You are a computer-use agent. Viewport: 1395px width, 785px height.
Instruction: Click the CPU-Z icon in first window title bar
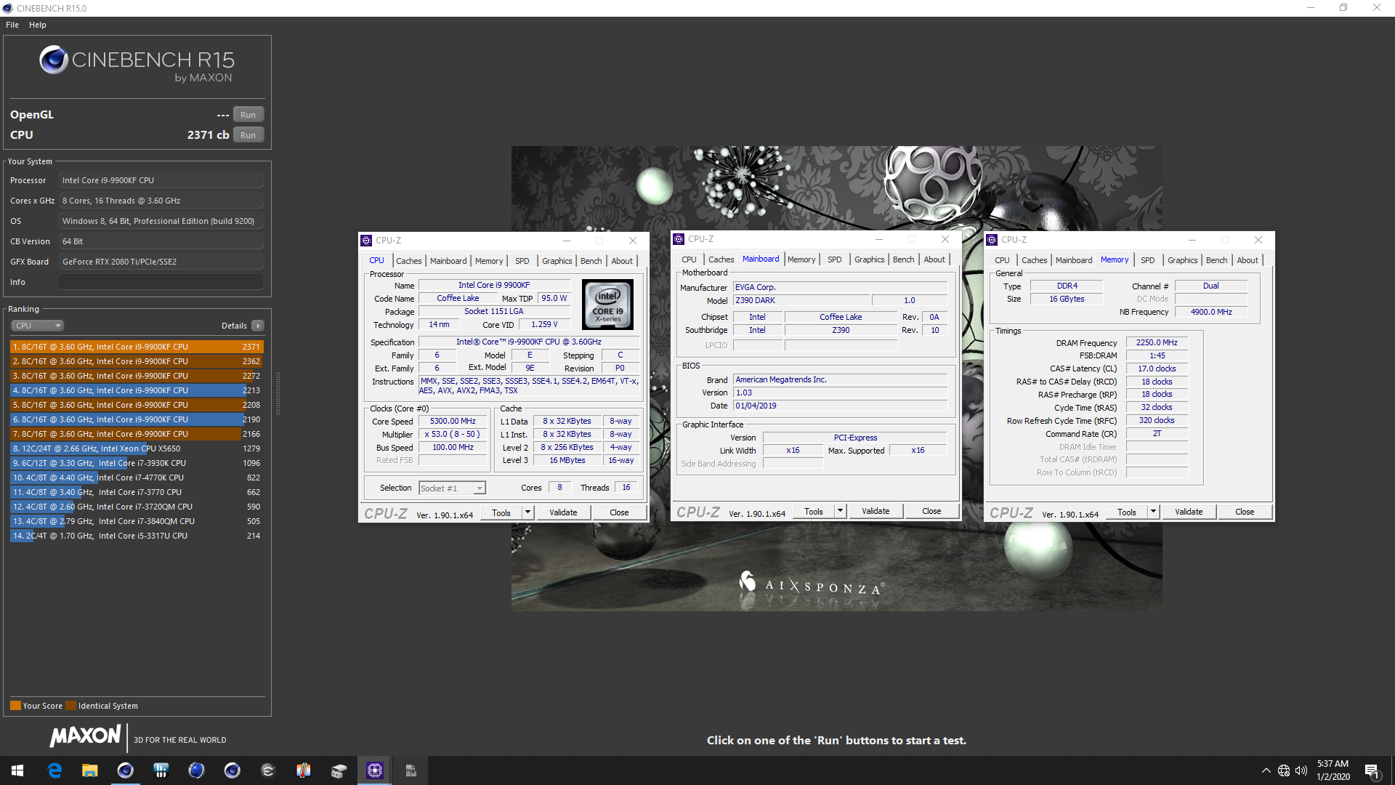367,241
